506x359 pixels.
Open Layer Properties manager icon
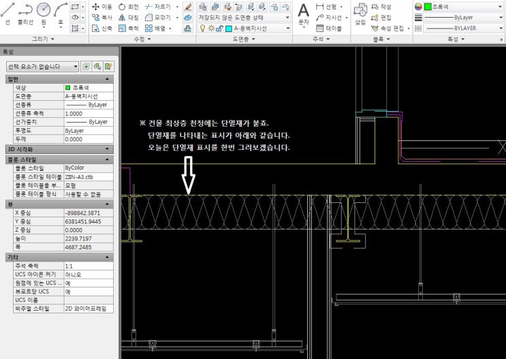pyautogui.click(x=203, y=6)
